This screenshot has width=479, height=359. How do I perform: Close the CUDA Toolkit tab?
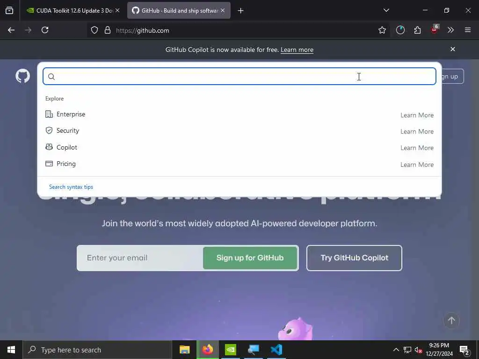click(117, 11)
